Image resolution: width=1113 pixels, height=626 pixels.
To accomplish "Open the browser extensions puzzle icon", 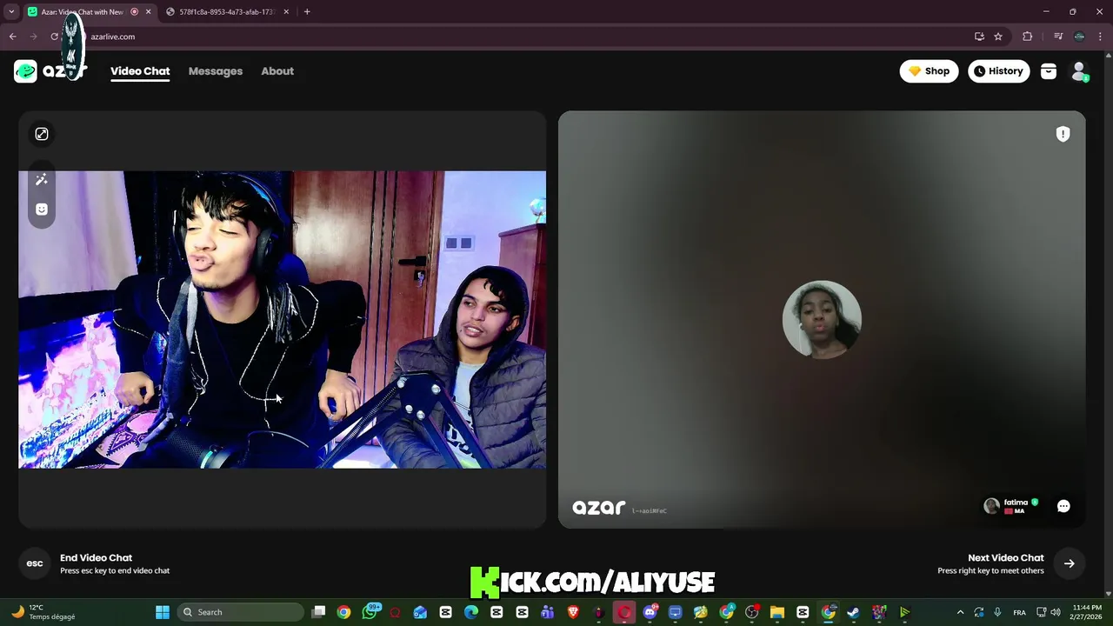I will coord(1027,37).
